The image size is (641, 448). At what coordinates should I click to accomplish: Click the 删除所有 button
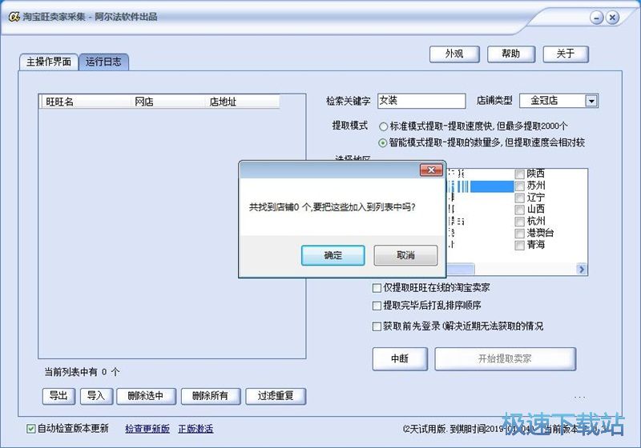click(x=211, y=396)
